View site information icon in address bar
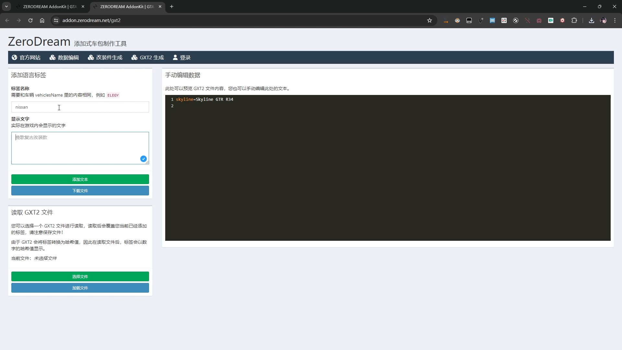Screen dimensions: 622x350 click(56, 20)
